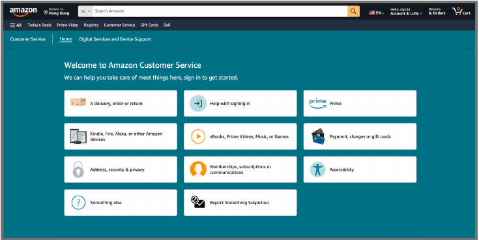The width and height of the screenshot is (479, 240).
Task: Click the Search Amazon input field
Action: coord(220,11)
